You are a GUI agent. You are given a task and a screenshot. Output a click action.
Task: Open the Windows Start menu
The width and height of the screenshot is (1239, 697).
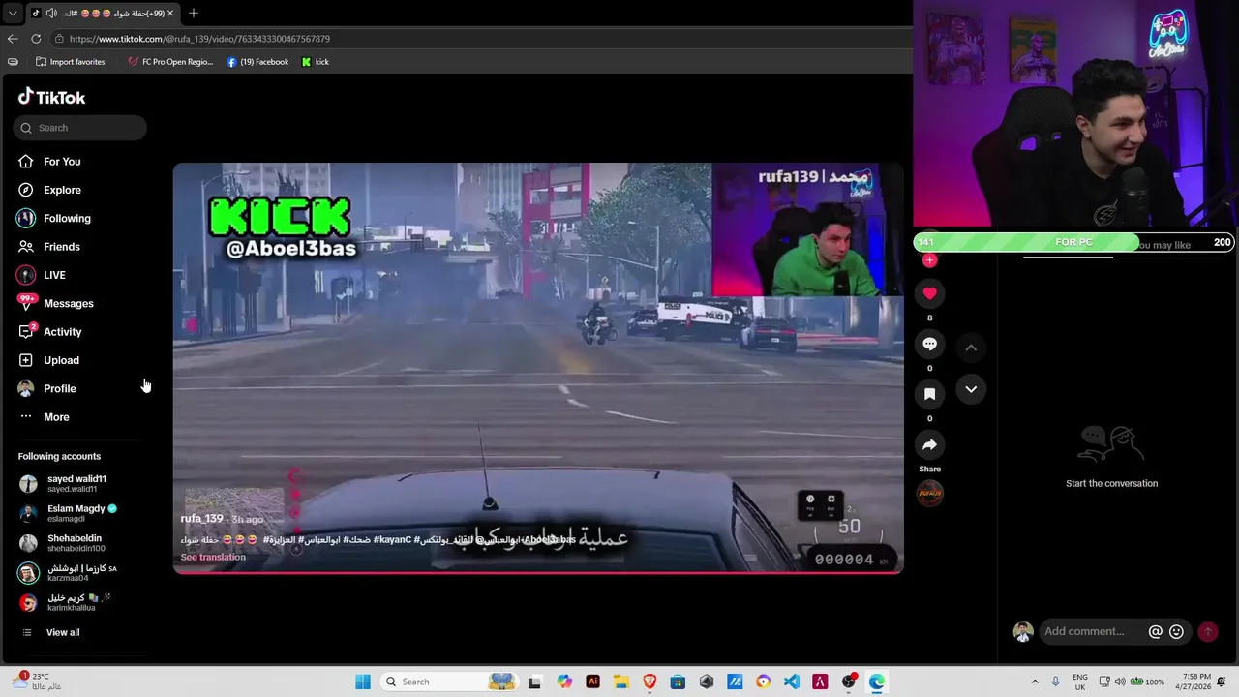363,682
